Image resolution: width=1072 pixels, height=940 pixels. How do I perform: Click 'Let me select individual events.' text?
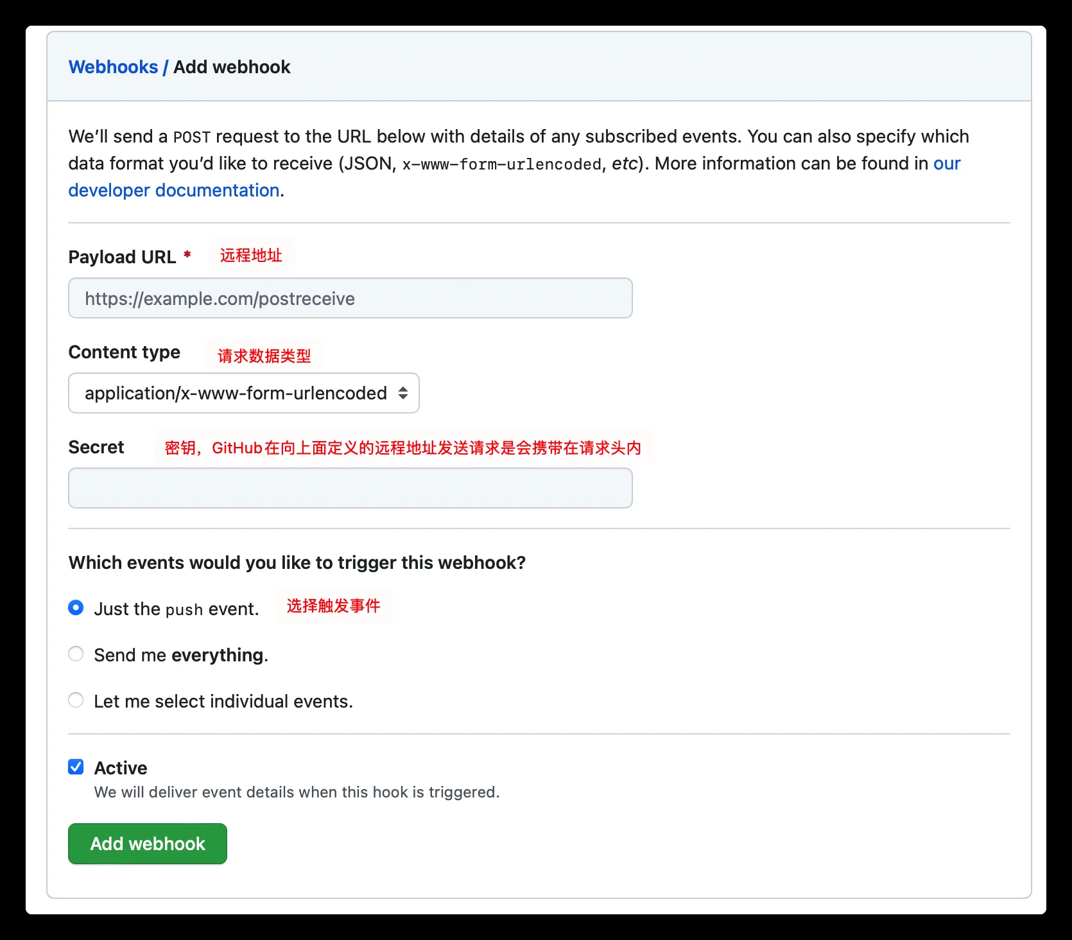[x=223, y=701]
